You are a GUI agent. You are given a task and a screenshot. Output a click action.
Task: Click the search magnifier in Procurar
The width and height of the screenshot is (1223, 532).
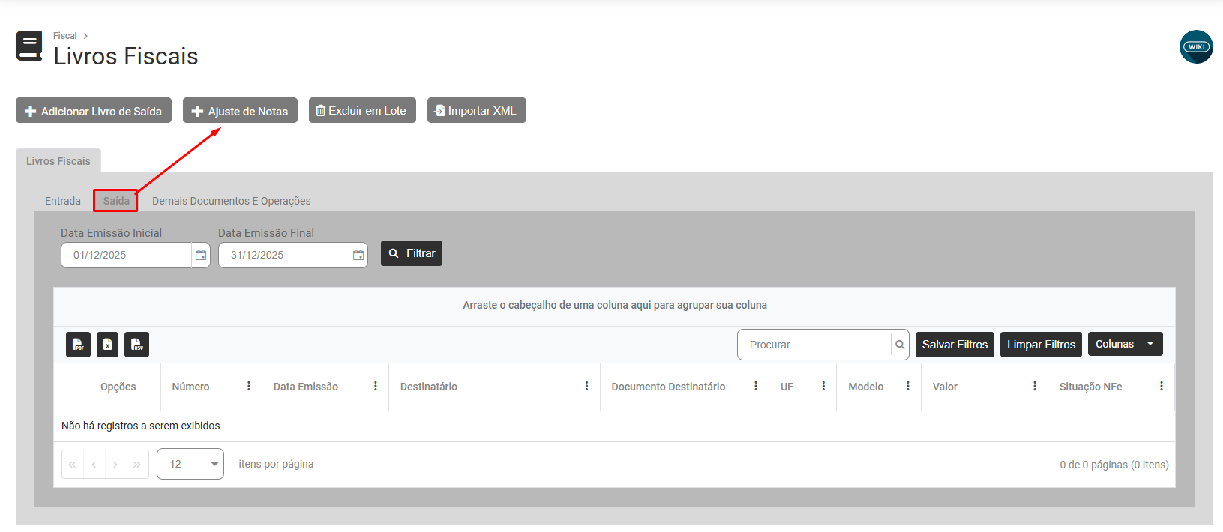coord(900,345)
